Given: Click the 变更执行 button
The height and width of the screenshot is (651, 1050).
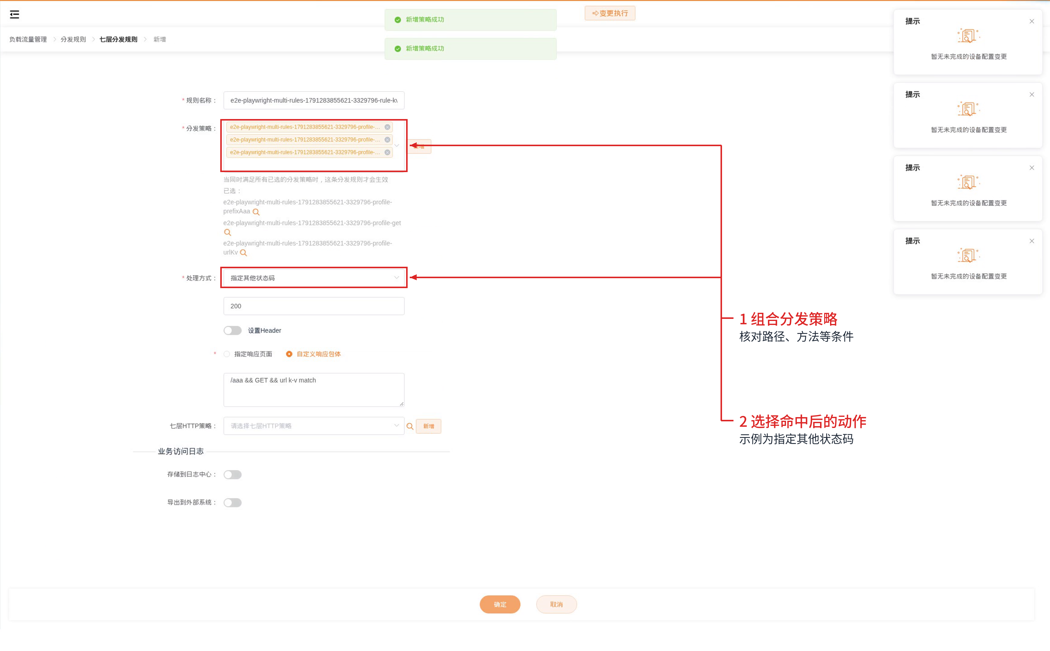Looking at the screenshot, I should [x=610, y=13].
